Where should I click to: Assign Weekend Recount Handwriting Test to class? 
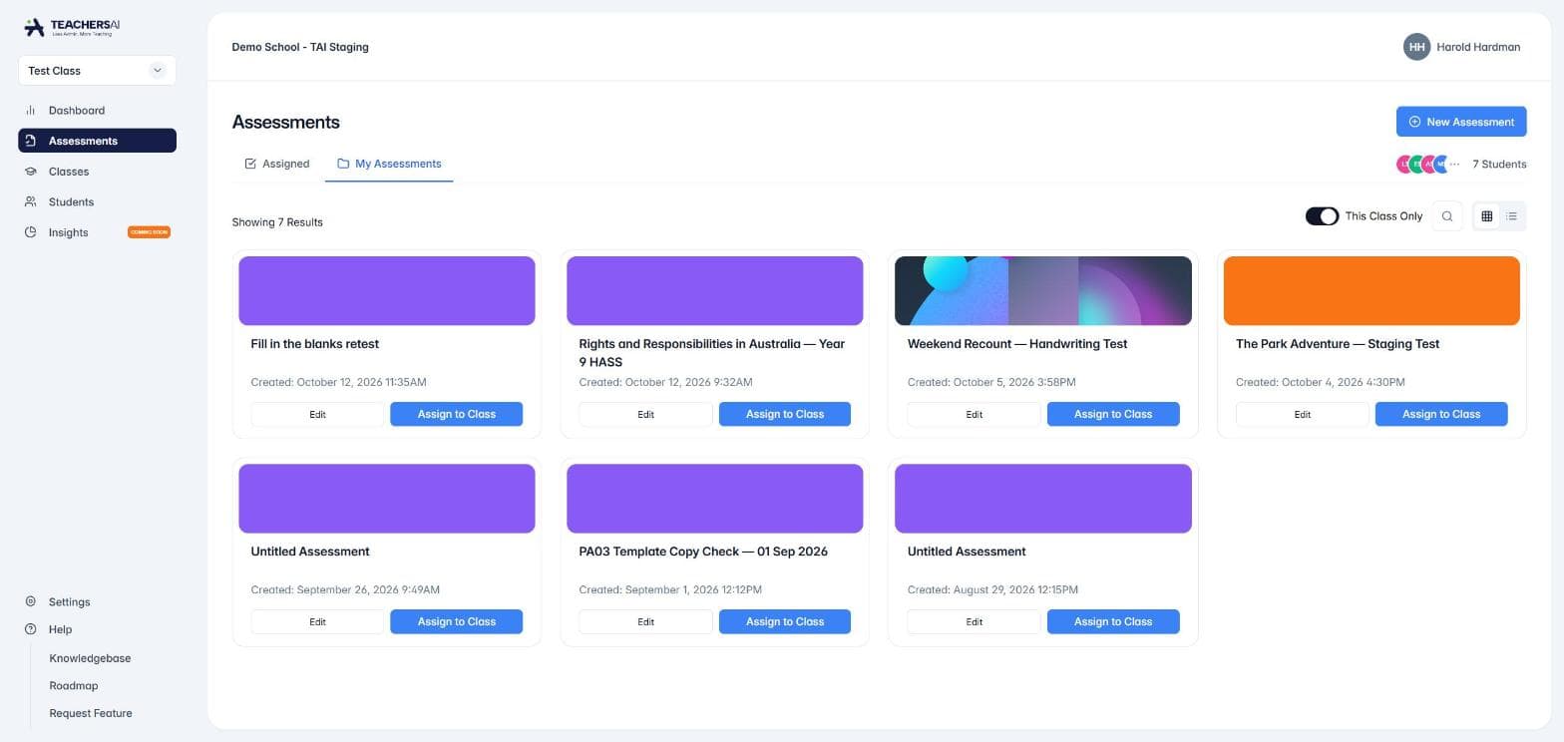point(1113,414)
